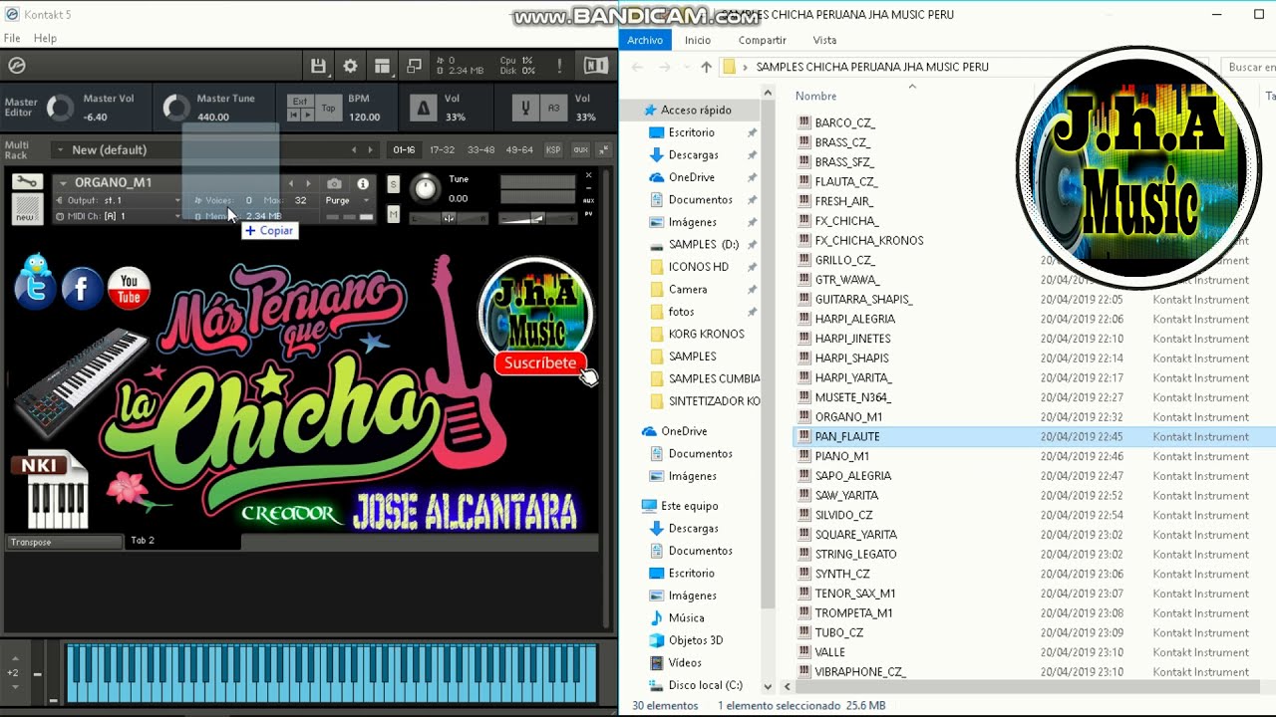Click the Facebook icon on instrument

(x=83, y=289)
